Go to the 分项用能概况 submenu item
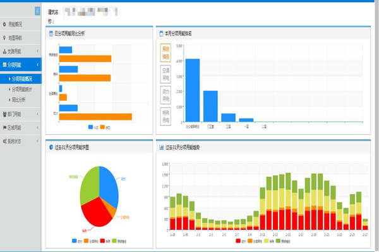Screen dimensions: 379x252 [x=25, y=79]
